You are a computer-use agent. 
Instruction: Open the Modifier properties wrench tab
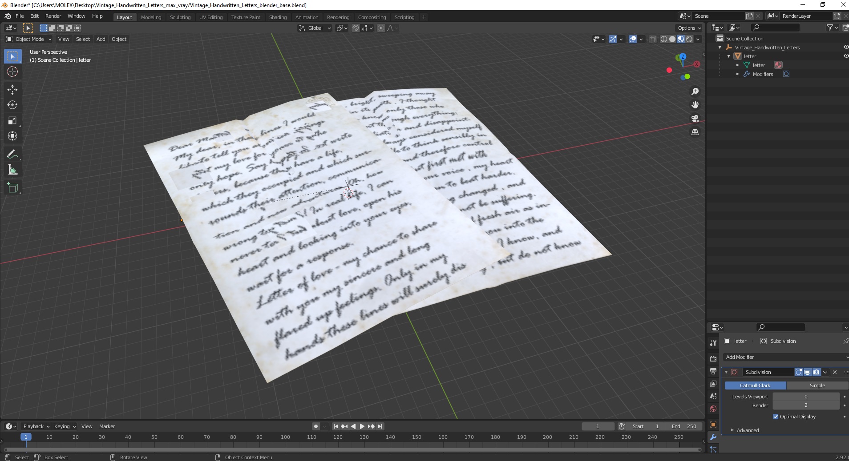(713, 437)
